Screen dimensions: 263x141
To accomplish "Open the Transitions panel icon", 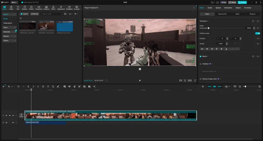I will point(39,8).
